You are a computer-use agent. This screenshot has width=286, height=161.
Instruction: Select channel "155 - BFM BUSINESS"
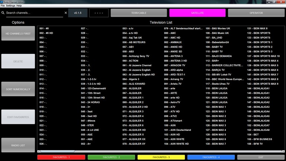260,139
